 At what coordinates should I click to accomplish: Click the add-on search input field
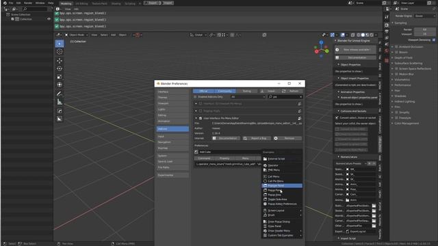point(285,97)
